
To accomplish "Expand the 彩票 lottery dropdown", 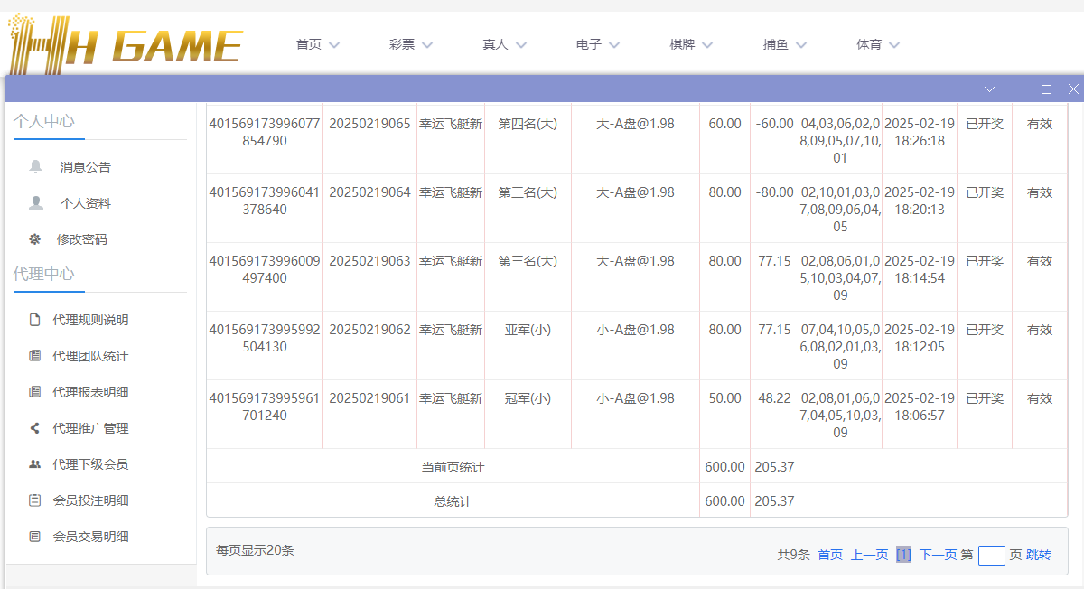I will 410,43.
